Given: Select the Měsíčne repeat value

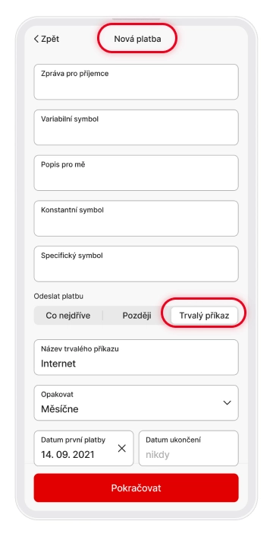Looking at the screenshot, I should pos(60,409).
